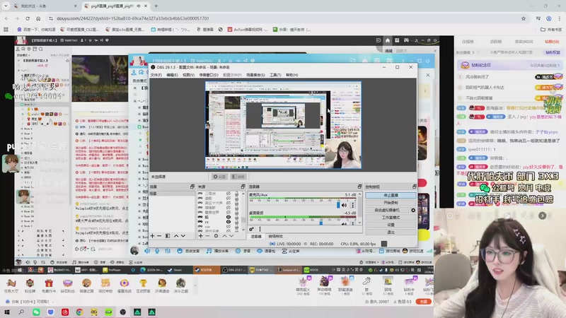The width and height of the screenshot is (566, 318).
Task: Switch to the 转场特效 tab in OBS
Action: point(275,237)
